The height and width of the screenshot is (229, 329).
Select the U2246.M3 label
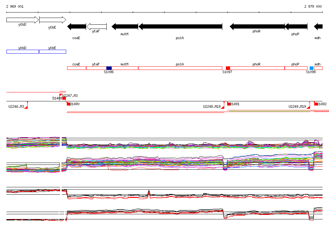click(16, 107)
